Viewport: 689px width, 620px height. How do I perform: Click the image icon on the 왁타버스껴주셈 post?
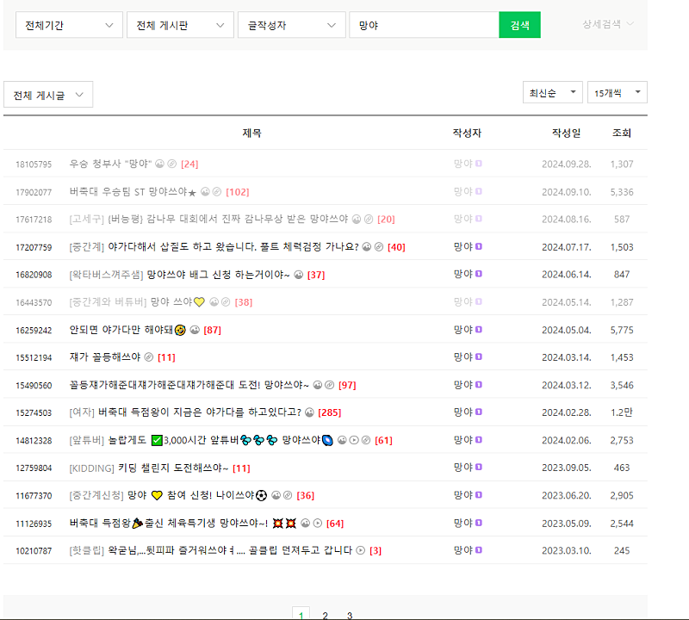tap(298, 275)
